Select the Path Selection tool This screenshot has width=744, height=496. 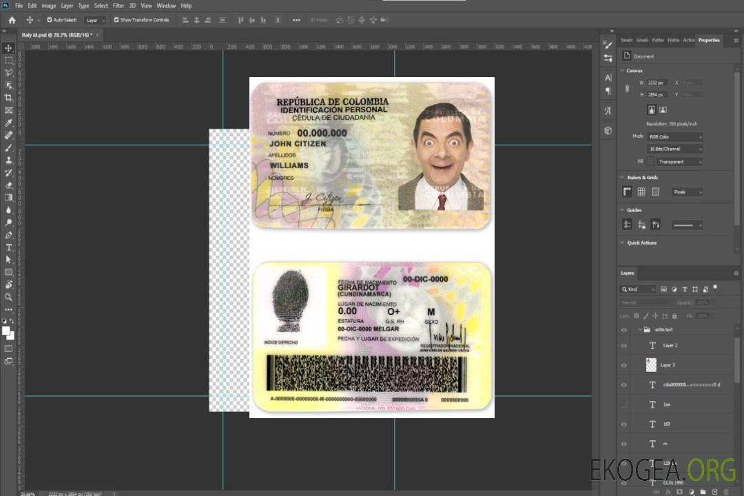pyautogui.click(x=8, y=260)
